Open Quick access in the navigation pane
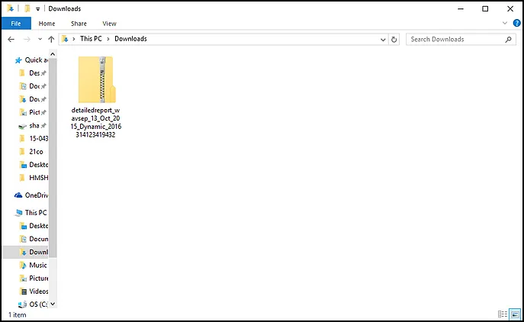 pyautogui.click(x=36, y=60)
